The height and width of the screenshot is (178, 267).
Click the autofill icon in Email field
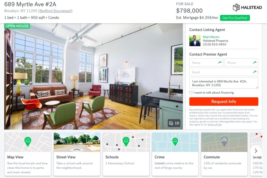(255, 72)
